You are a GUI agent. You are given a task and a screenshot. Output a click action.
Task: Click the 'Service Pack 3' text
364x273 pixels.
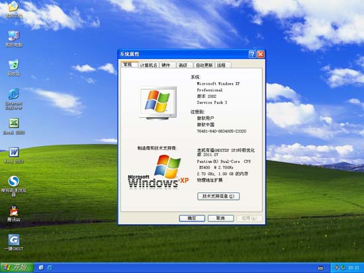tap(212, 102)
